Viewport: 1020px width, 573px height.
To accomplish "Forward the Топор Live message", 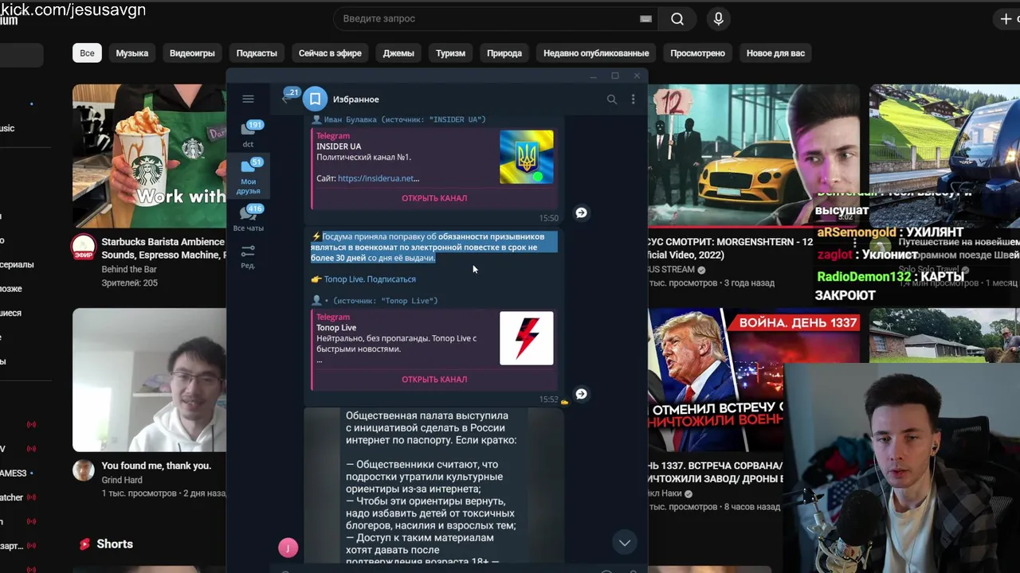I will pos(581,394).
